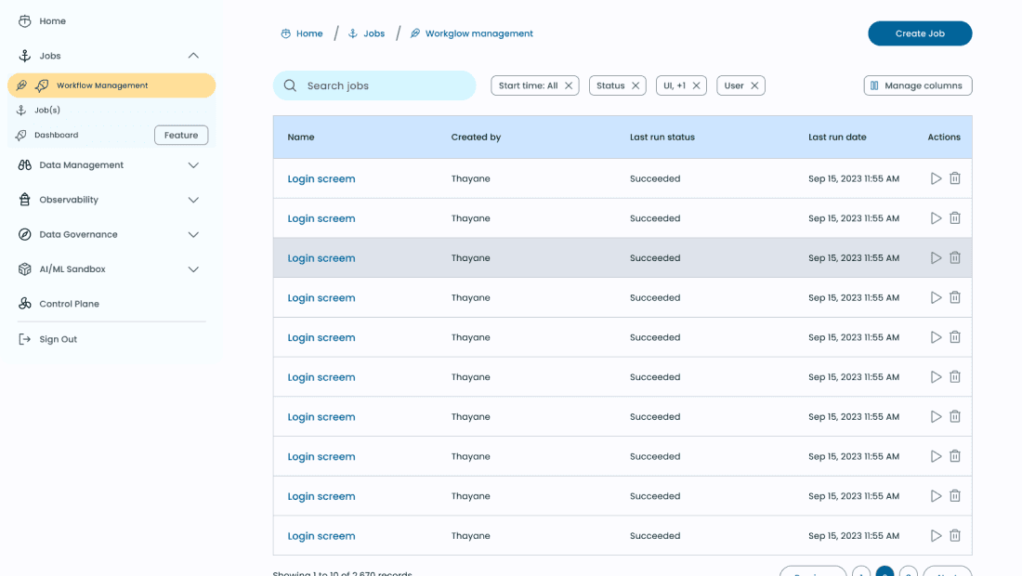Screen dimensions: 1022x576
Task: Collapse the Jobs section chevron
Action: tap(193, 56)
